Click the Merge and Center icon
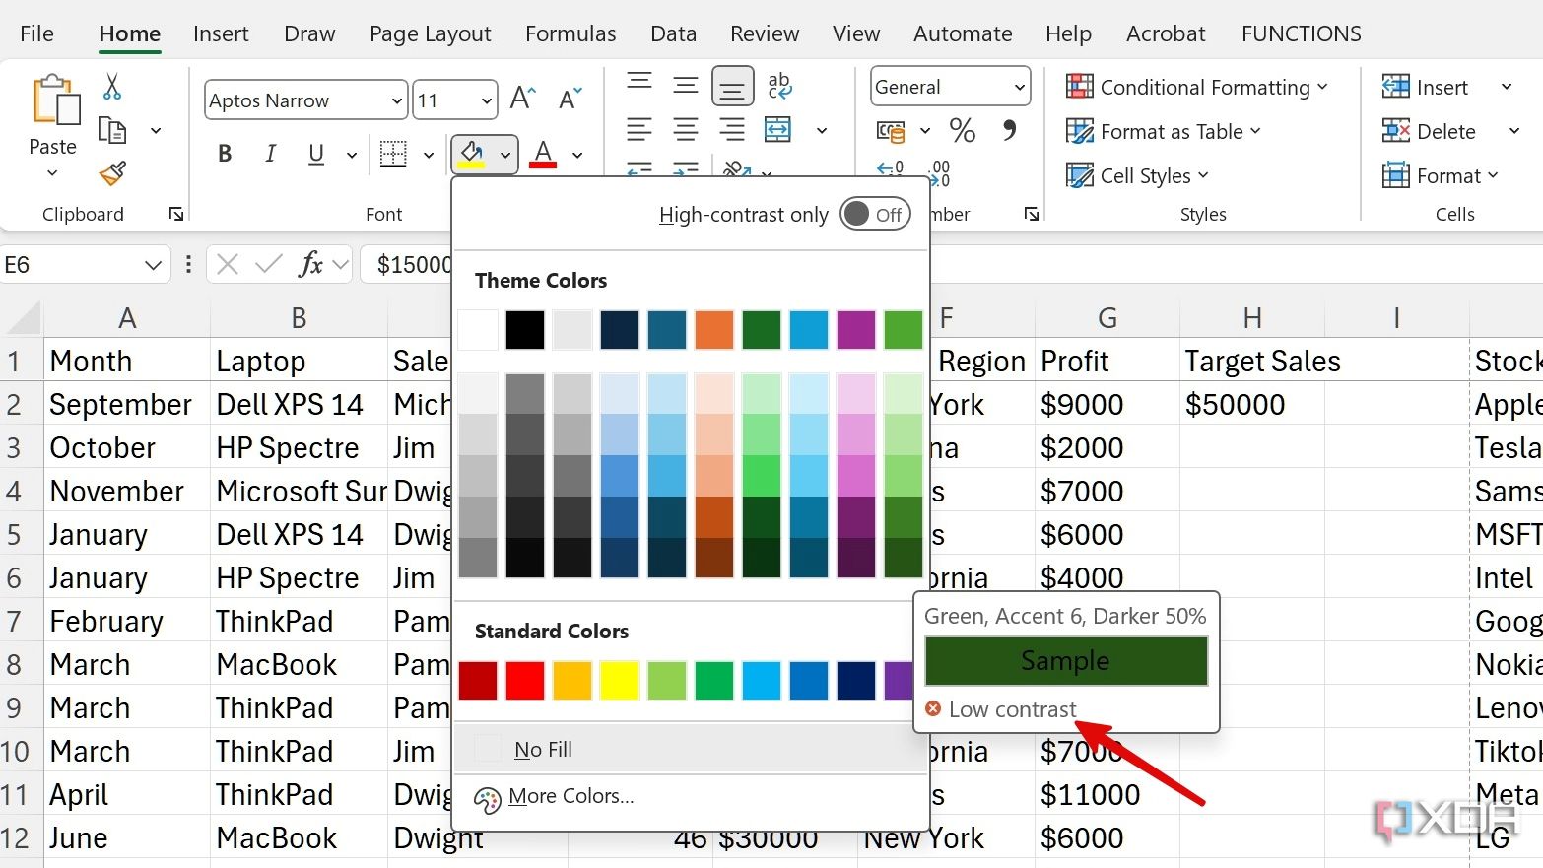The height and width of the screenshot is (868, 1543). (778, 130)
